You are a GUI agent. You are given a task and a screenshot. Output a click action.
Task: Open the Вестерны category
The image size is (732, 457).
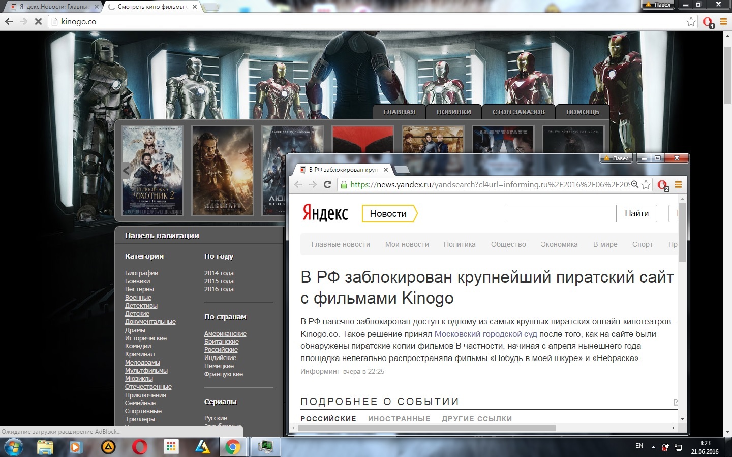click(139, 289)
